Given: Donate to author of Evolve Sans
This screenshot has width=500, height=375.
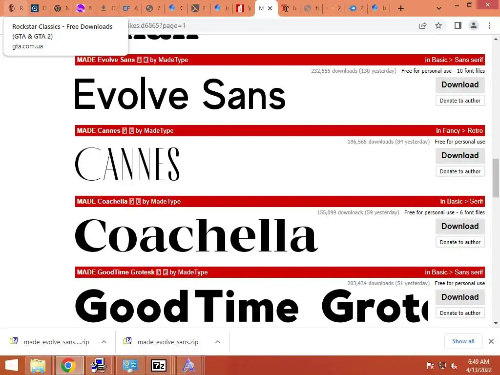Looking at the screenshot, I should click(460, 101).
